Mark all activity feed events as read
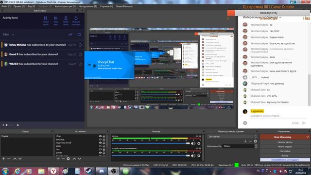311x175 pixels. click(x=70, y=35)
